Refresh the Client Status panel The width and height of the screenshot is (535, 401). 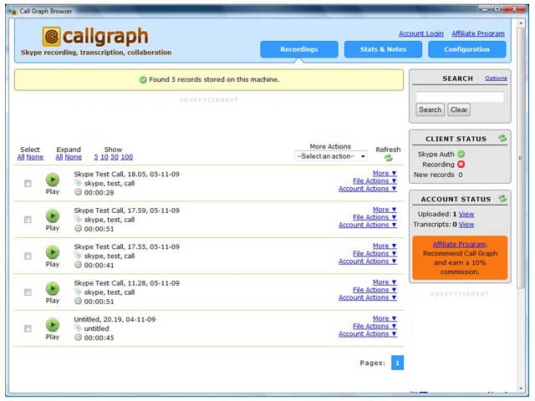click(x=502, y=139)
